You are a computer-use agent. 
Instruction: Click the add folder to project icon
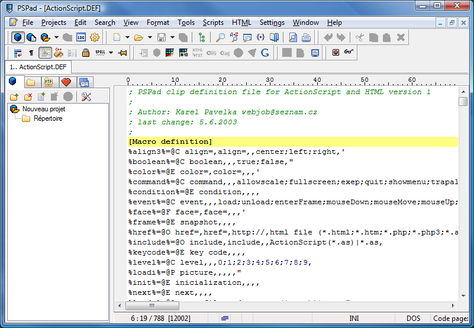[x=14, y=97]
